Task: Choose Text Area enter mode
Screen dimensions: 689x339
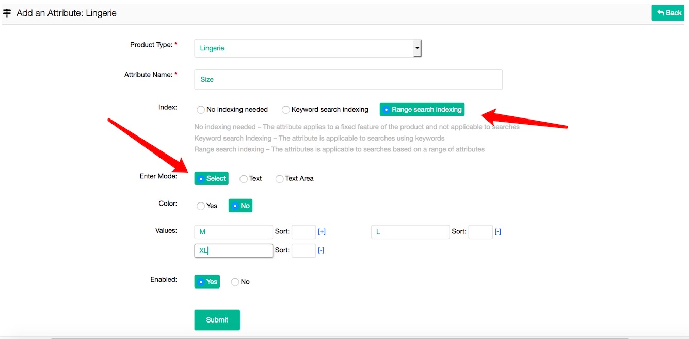Action: [280, 179]
